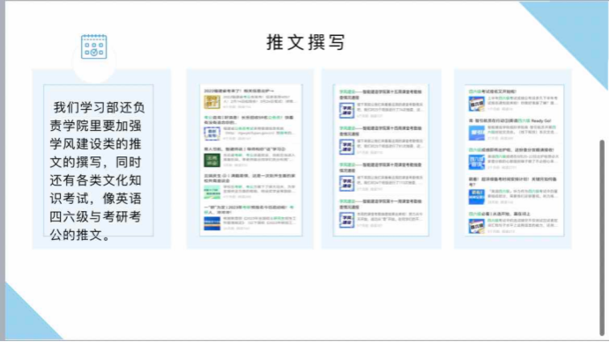Open the 四六级考试报名又开始啦 article title

tap(493, 91)
